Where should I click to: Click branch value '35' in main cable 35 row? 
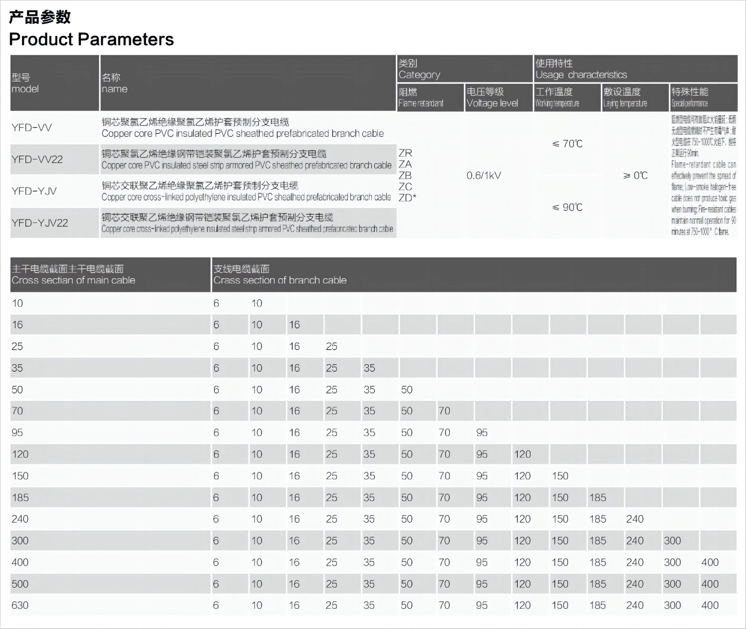[x=369, y=368]
